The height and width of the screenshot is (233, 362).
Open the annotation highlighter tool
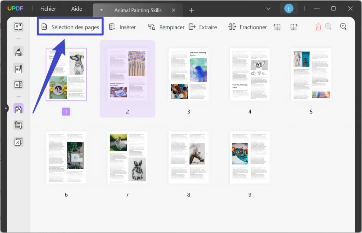(x=18, y=51)
